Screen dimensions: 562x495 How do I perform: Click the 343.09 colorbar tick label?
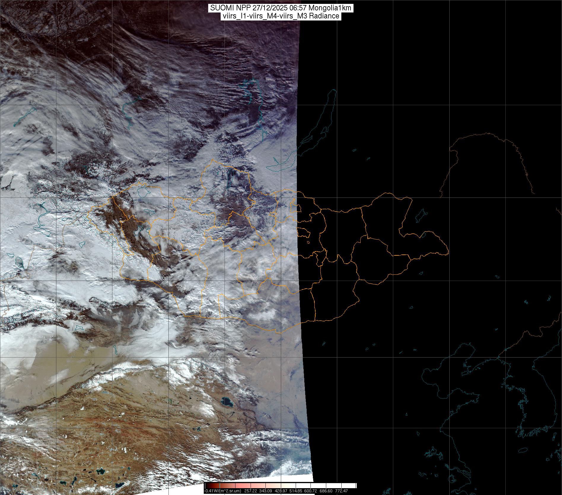pos(266,491)
